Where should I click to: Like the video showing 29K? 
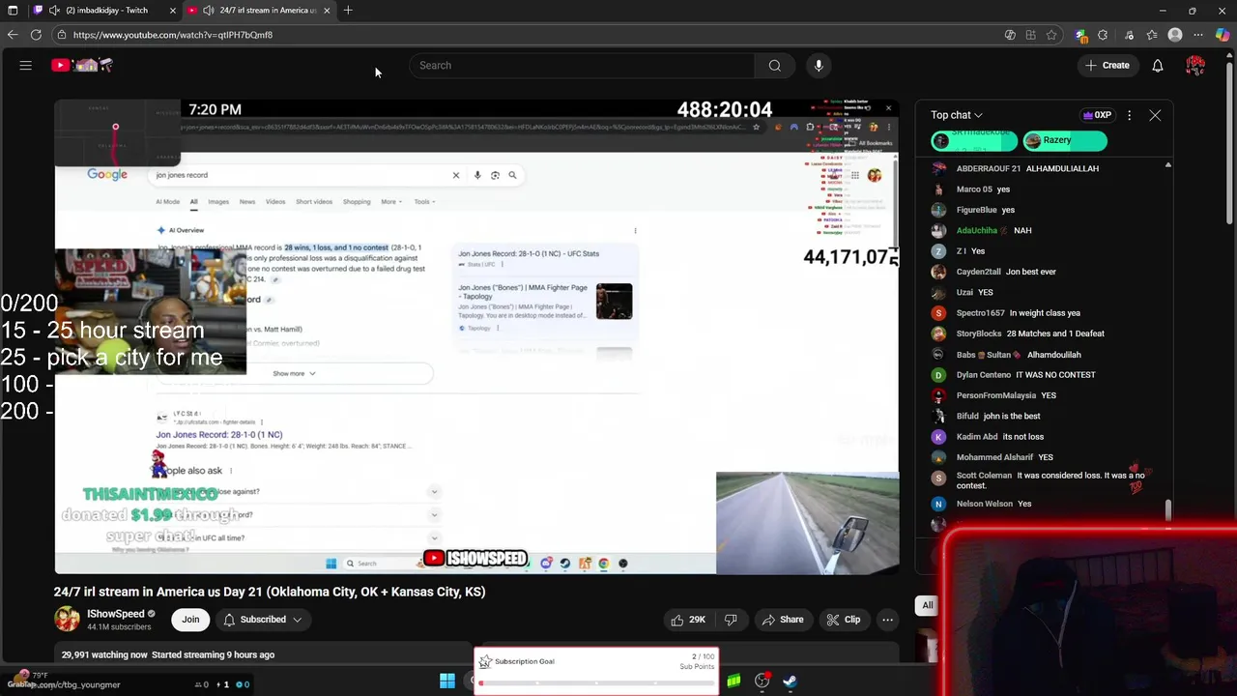[688, 620]
